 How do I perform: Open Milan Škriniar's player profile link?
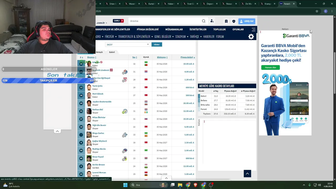pos(99,117)
